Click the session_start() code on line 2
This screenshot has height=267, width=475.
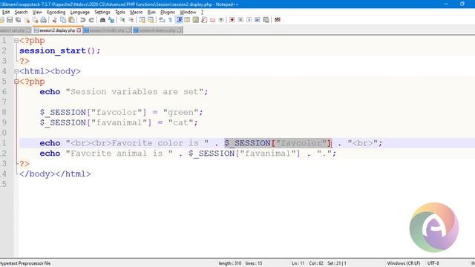[x=59, y=50]
